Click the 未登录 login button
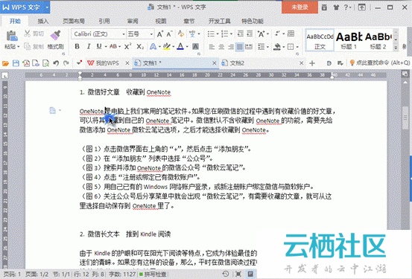412x279 pixels. (x=300, y=7)
